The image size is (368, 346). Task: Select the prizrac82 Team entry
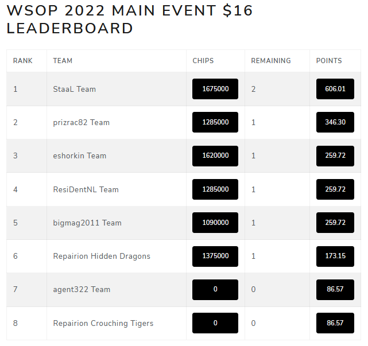tap(81, 122)
